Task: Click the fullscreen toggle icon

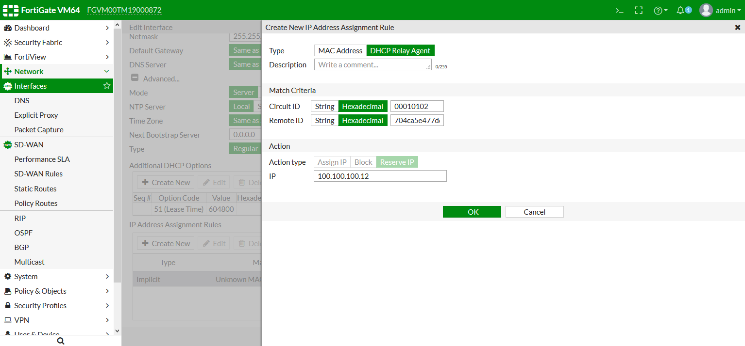Action: [x=639, y=10]
